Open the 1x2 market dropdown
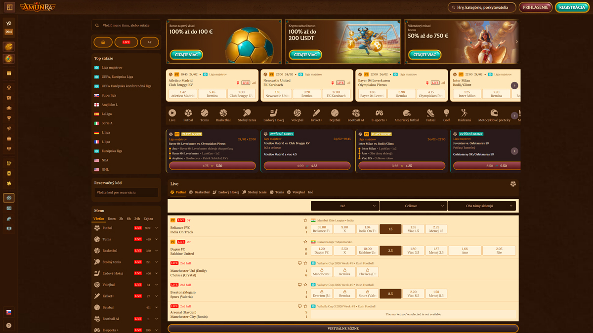 pyautogui.click(x=343, y=206)
